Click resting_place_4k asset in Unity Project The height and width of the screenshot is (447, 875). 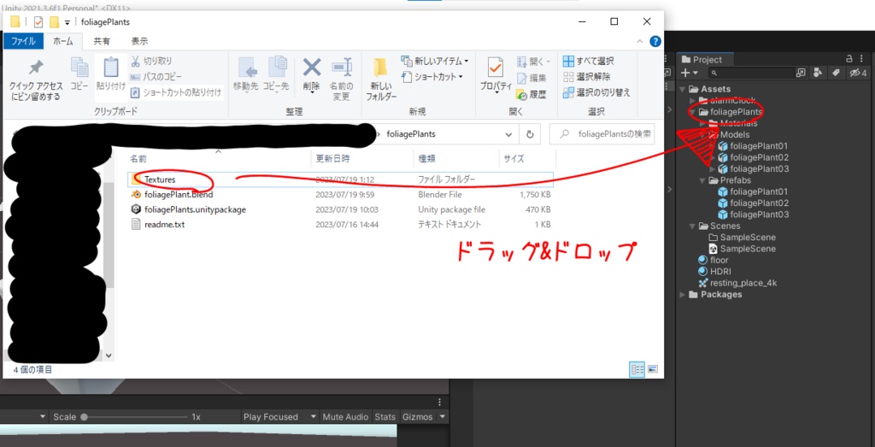pyautogui.click(x=737, y=283)
